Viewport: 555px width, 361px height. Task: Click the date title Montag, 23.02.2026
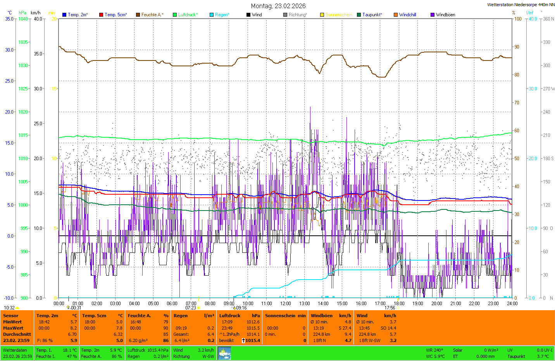point(278,6)
